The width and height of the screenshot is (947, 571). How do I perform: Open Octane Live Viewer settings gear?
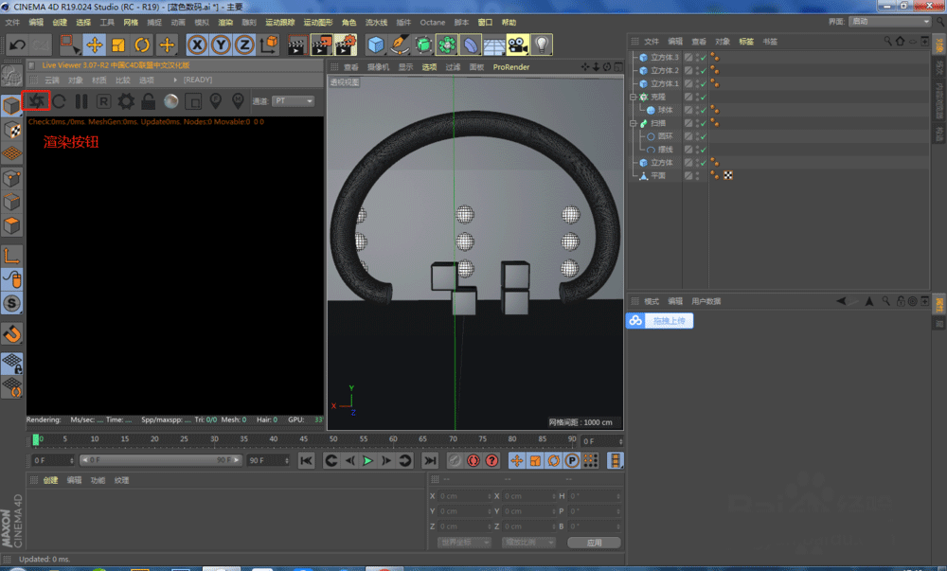(x=125, y=101)
